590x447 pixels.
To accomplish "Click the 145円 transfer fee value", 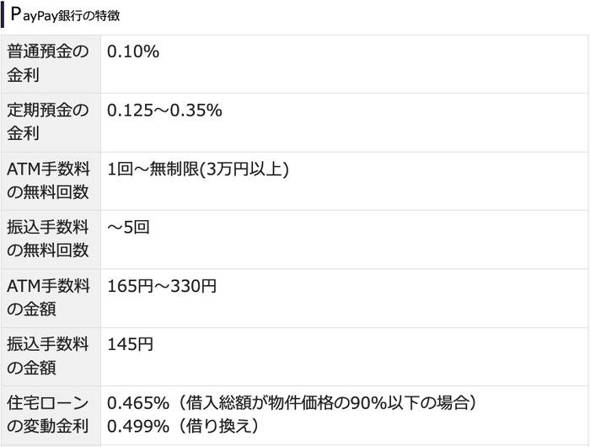I will point(131,344).
